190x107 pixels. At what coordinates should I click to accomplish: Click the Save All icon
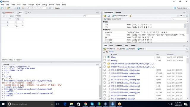(18, 8)
